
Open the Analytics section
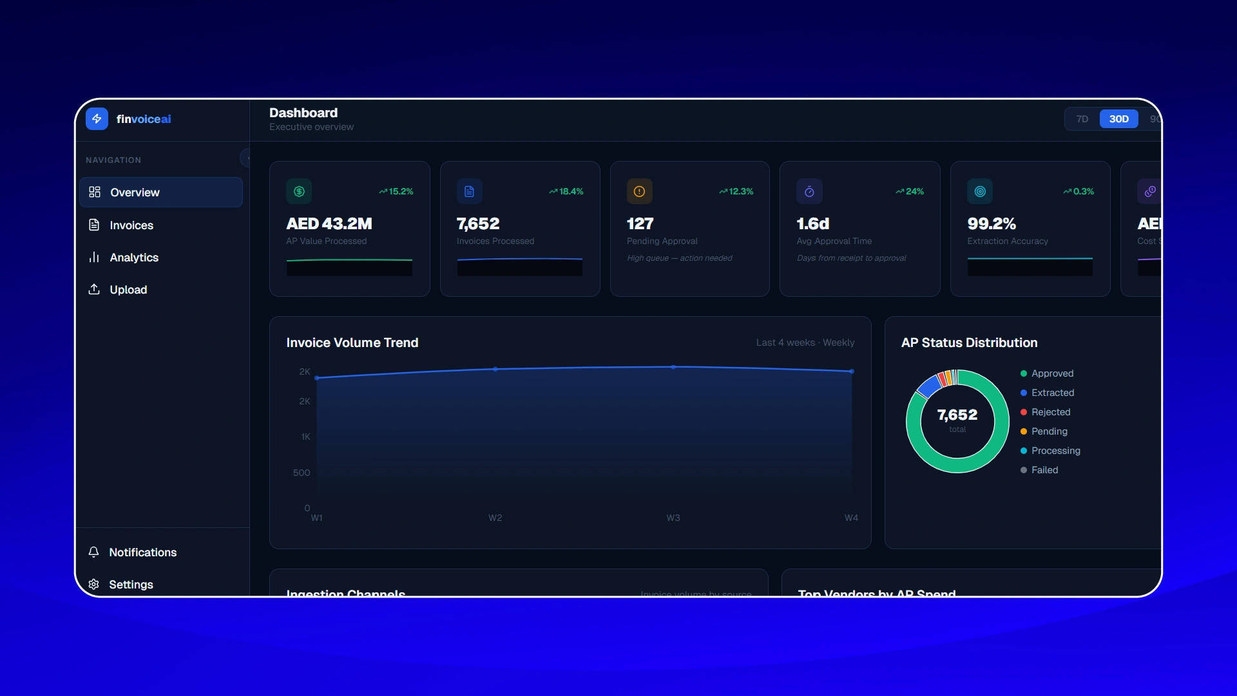tap(134, 258)
